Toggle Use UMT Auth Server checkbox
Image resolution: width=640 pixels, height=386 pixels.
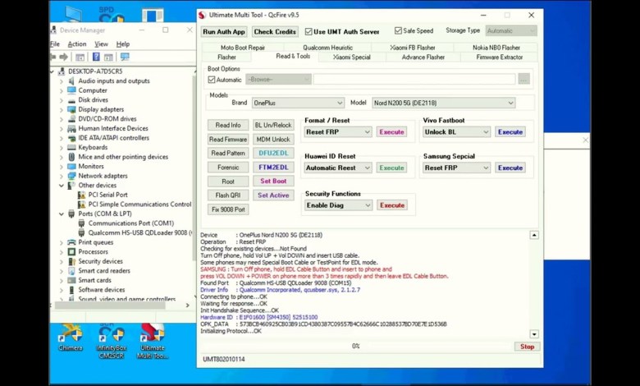pyautogui.click(x=309, y=31)
